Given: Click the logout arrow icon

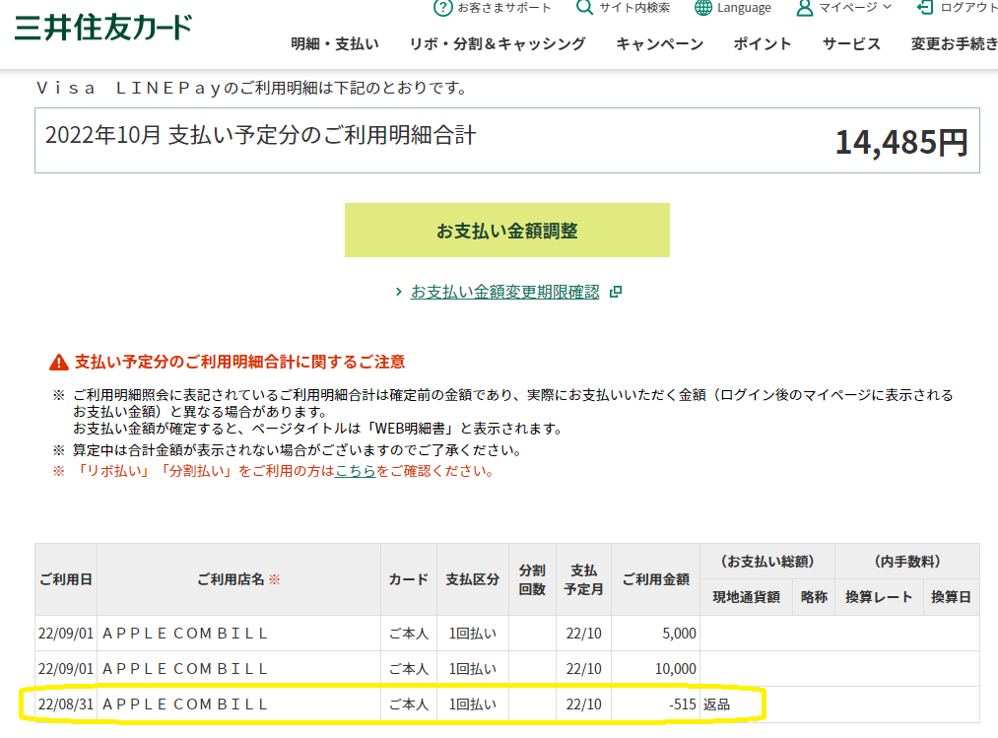Looking at the screenshot, I should point(924,7).
